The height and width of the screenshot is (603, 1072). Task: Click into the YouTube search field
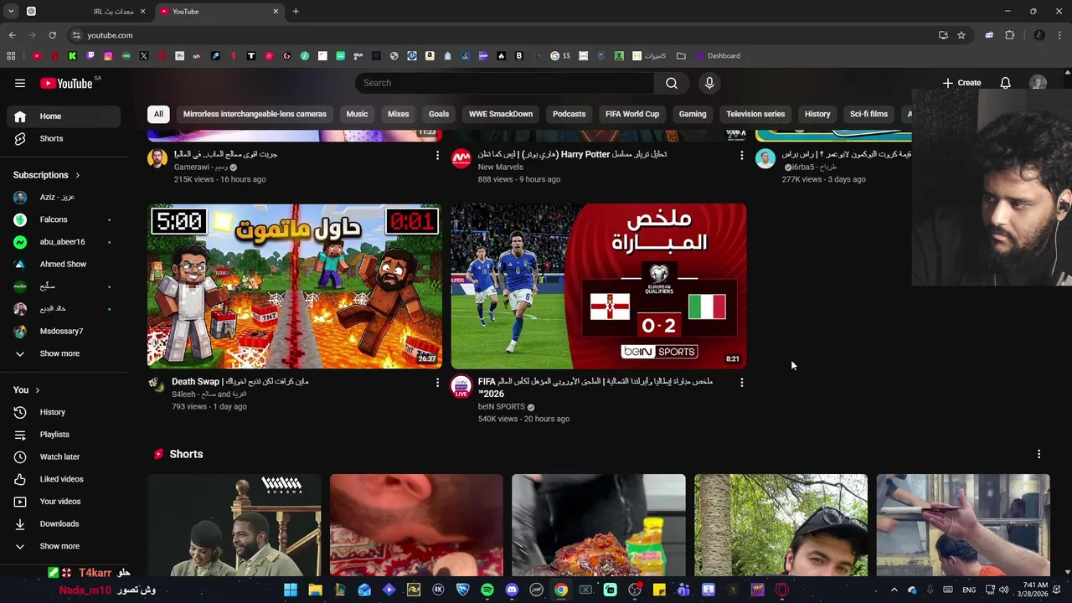click(x=505, y=83)
